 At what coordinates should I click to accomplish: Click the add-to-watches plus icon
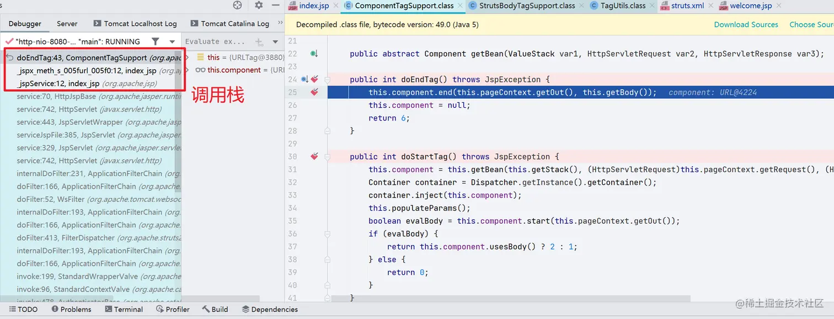259,42
